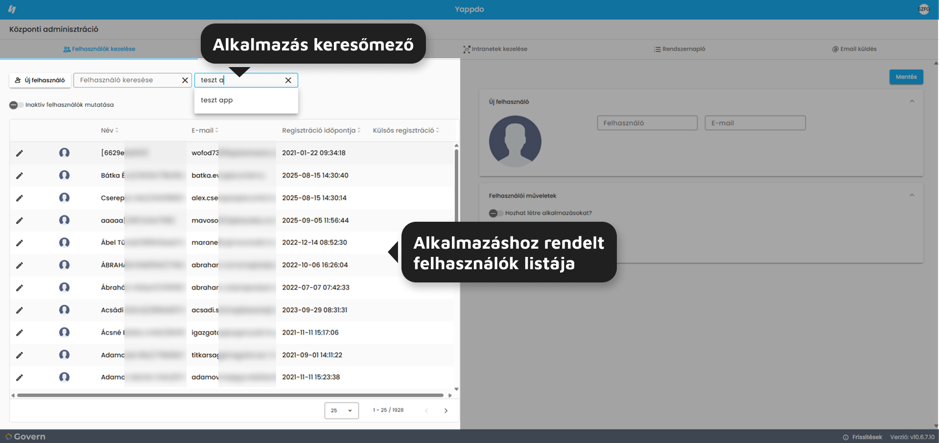
Task: Open the rows per page dropdown showing 25
Action: tap(341, 411)
